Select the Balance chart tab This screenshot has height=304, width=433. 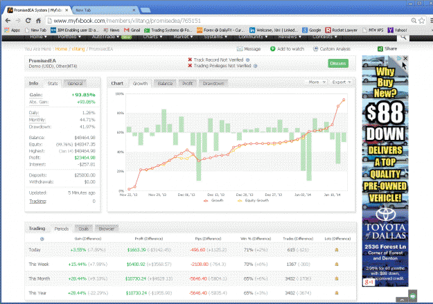click(165, 83)
